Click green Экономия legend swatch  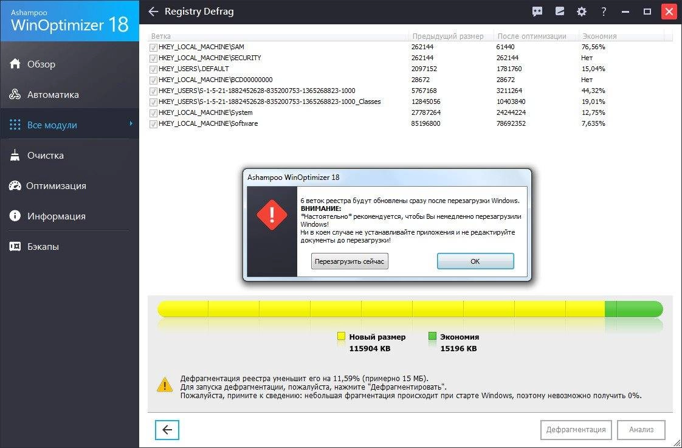point(432,336)
